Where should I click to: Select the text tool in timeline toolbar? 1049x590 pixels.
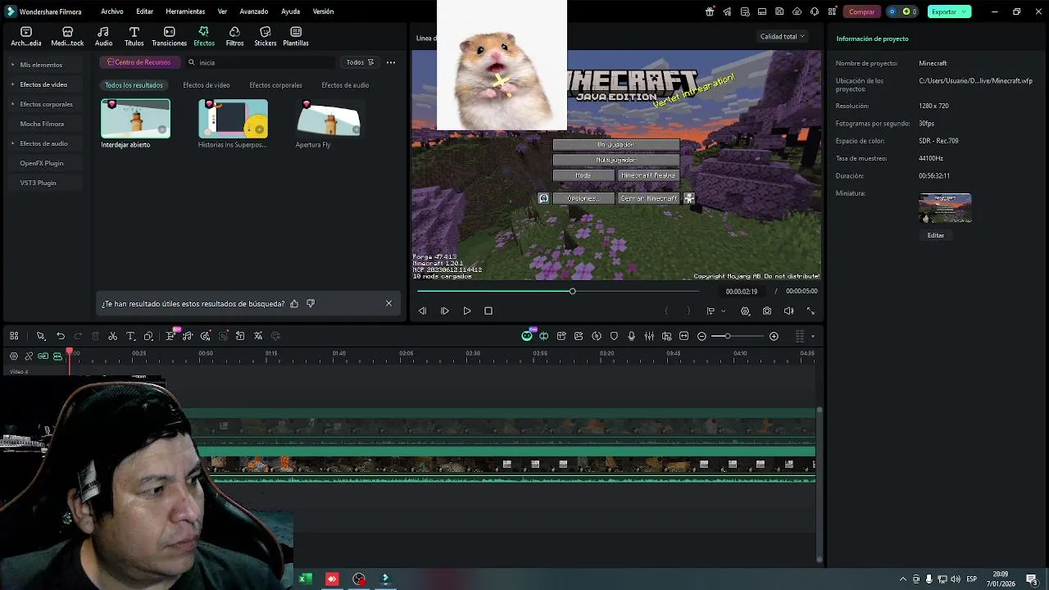(x=130, y=336)
